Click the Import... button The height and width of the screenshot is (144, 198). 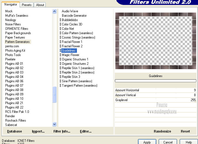[x=38, y=131]
